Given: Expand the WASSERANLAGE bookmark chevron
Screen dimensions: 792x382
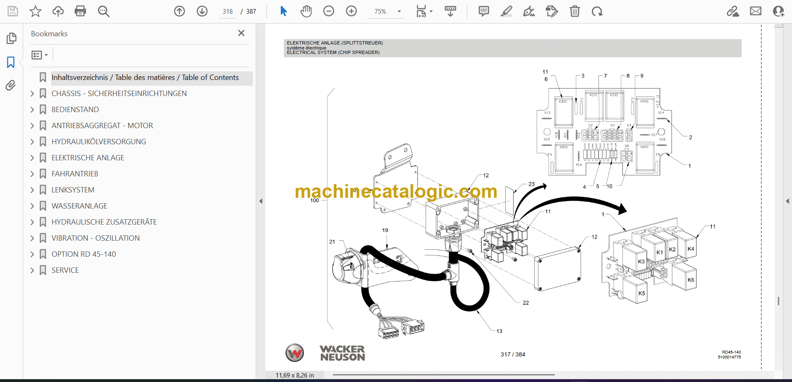Looking at the screenshot, I should coord(32,206).
